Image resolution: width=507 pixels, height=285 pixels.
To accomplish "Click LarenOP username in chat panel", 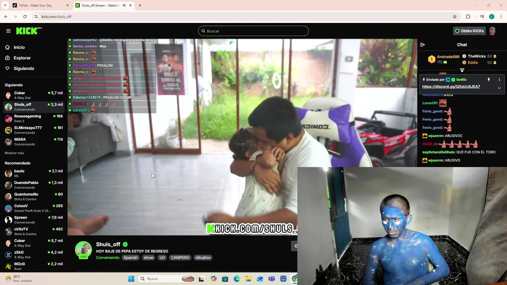I will click(x=430, y=103).
